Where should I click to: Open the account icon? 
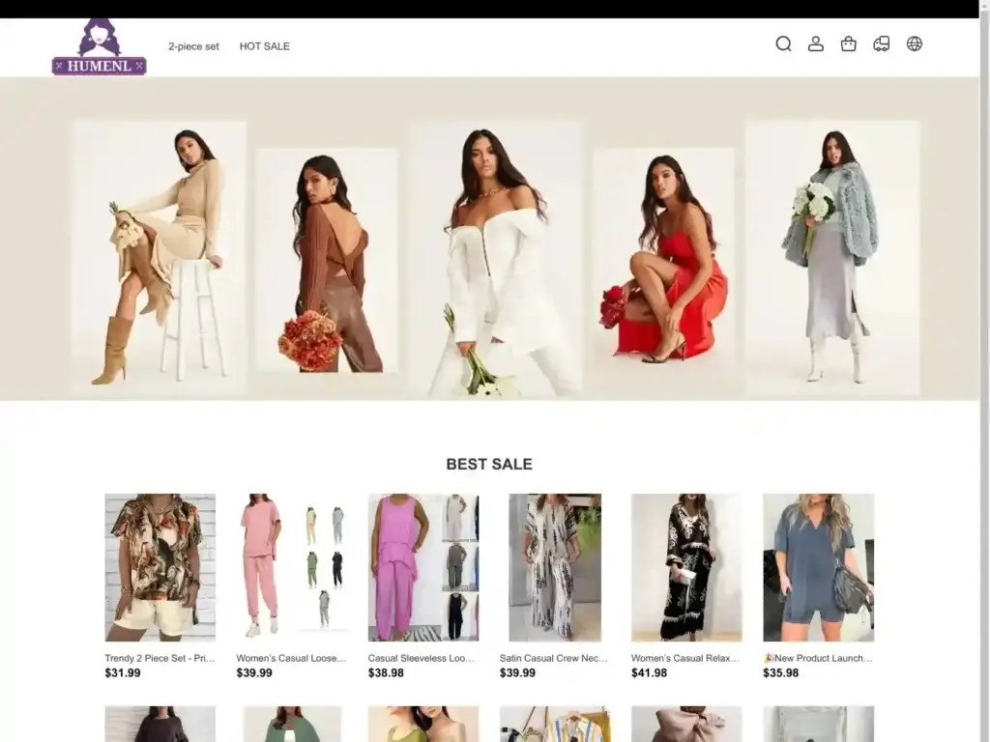pyautogui.click(x=816, y=44)
